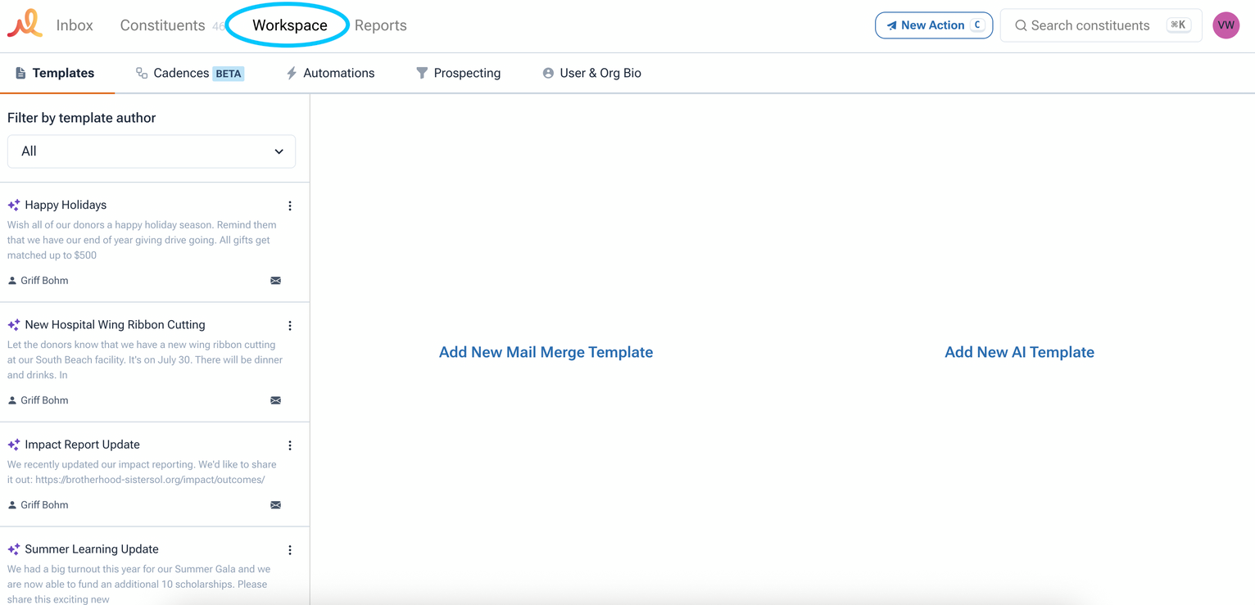Open Constituents in top navigation

click(x=162, y=25)
